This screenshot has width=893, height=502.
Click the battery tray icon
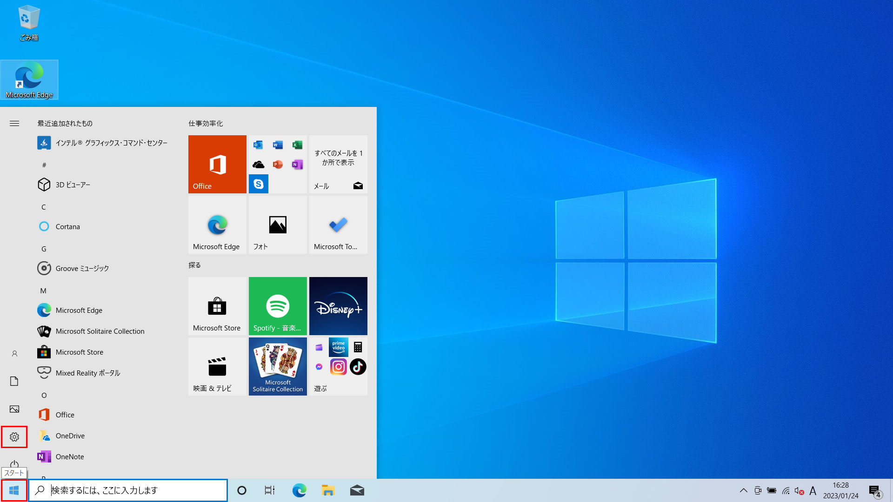pyautogui.click(x=772, y=490)
